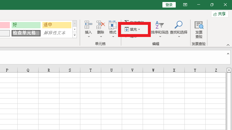Expand the formula bar chevron
This screenshot has width=232, height=130.
[228, 54]
